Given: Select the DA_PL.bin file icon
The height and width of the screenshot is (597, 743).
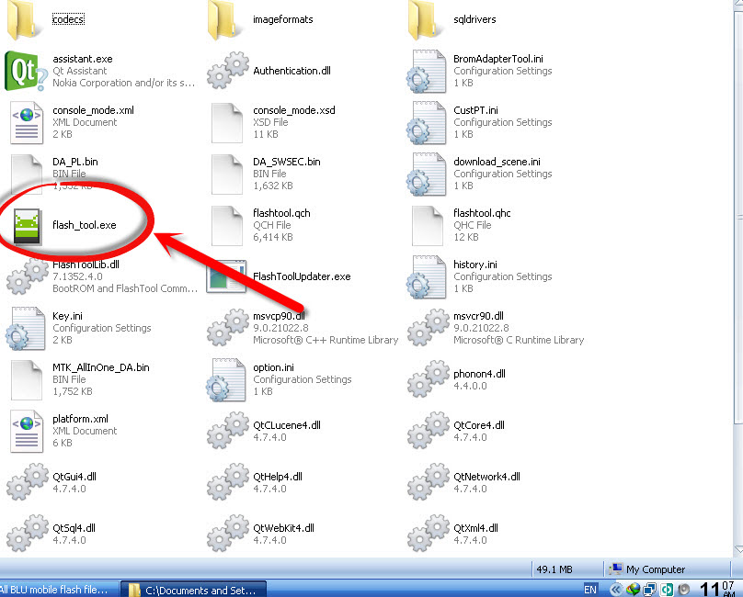Looking at the screenshot, I should [x=27, y=175].
